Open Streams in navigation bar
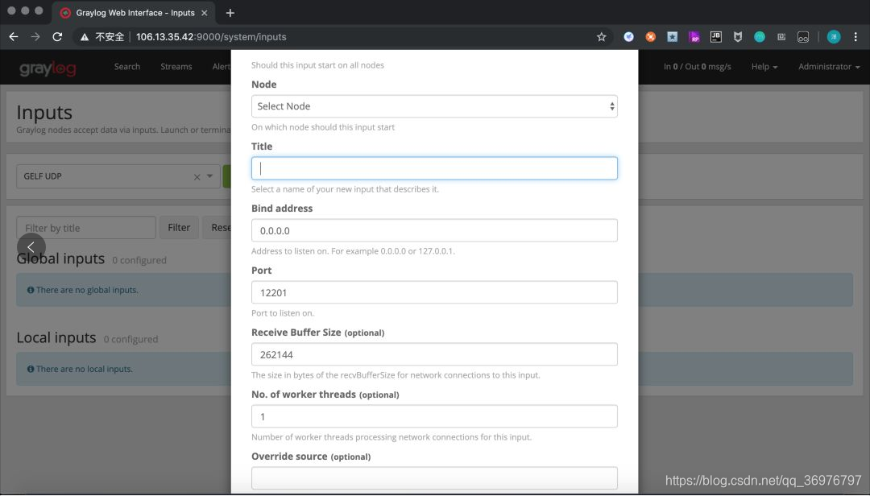This screenshot has width=870, height=496. (x=176, y=67)
